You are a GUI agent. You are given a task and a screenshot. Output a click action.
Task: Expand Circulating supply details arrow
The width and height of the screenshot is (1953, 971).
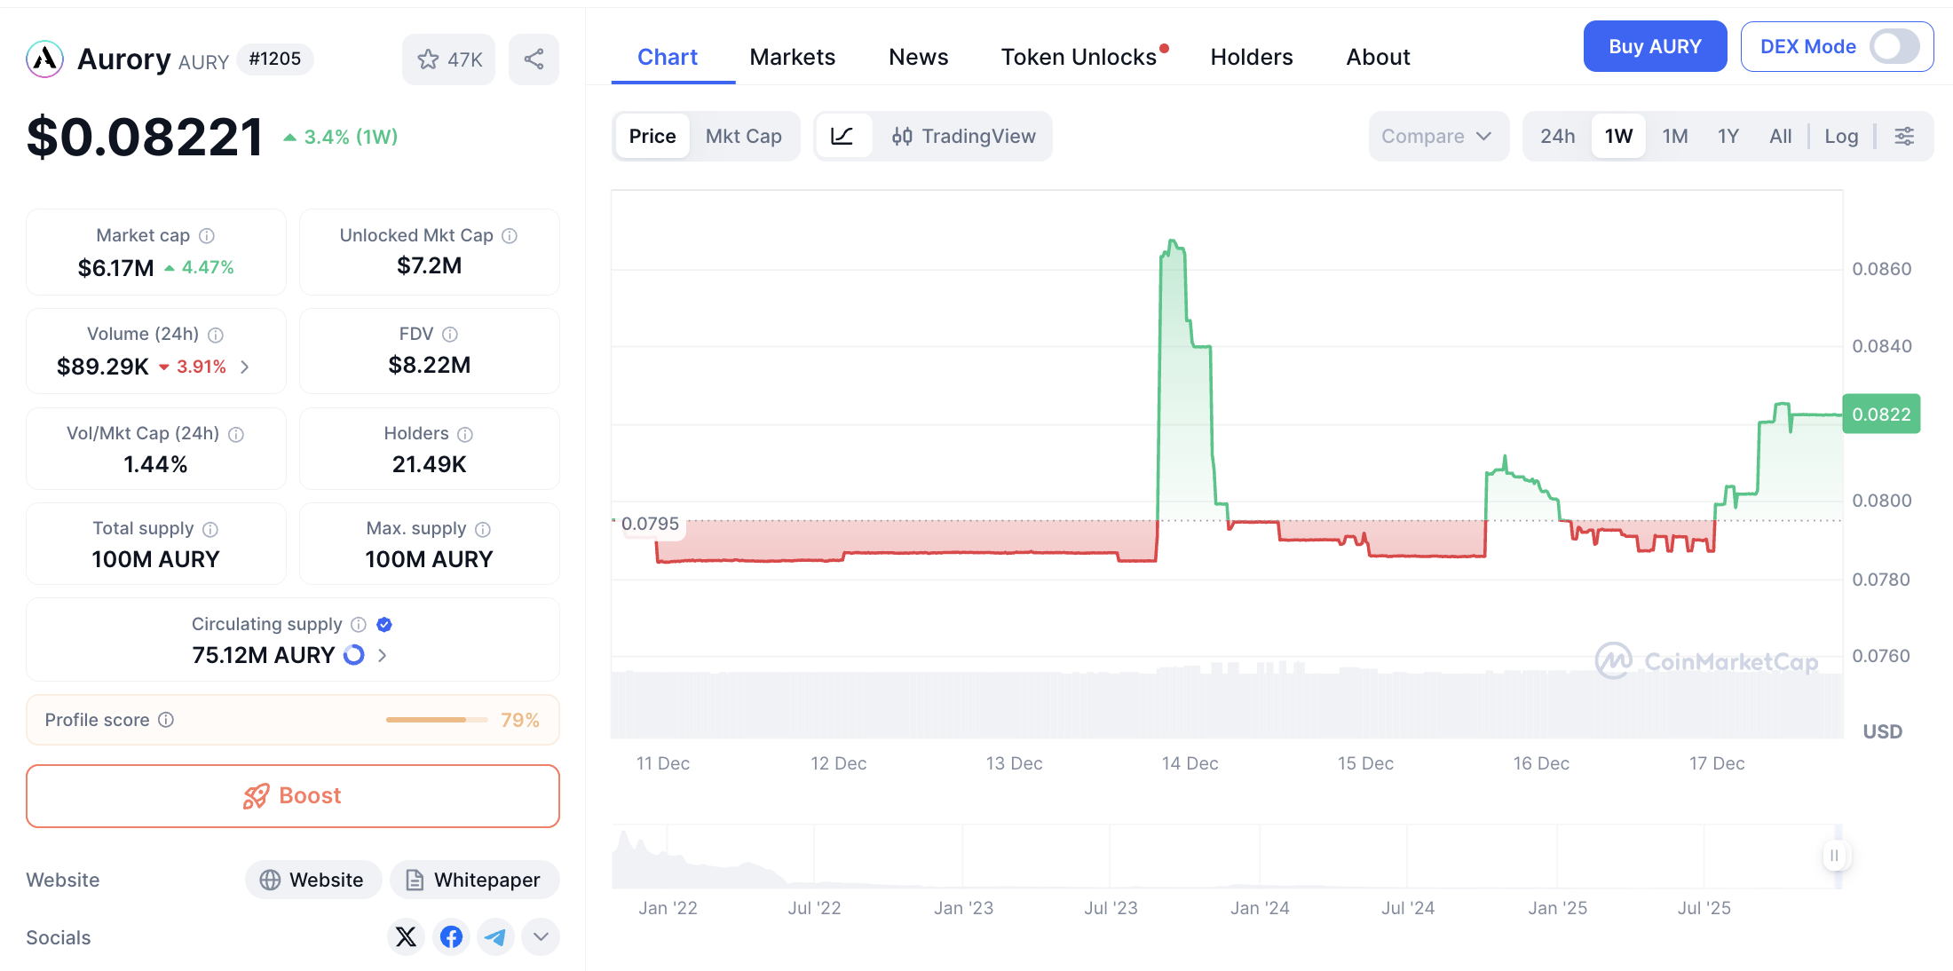[x=383, y=655]
